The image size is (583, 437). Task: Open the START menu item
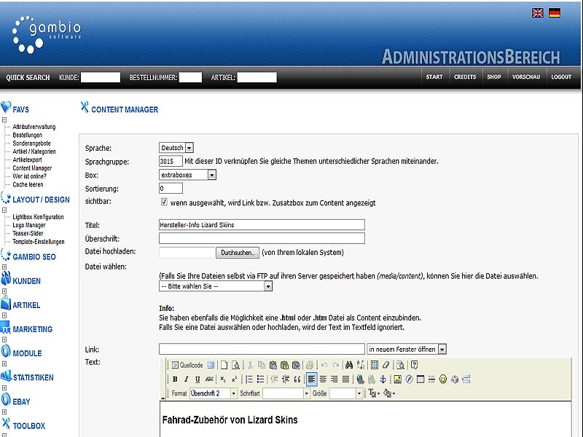point(434,77)
